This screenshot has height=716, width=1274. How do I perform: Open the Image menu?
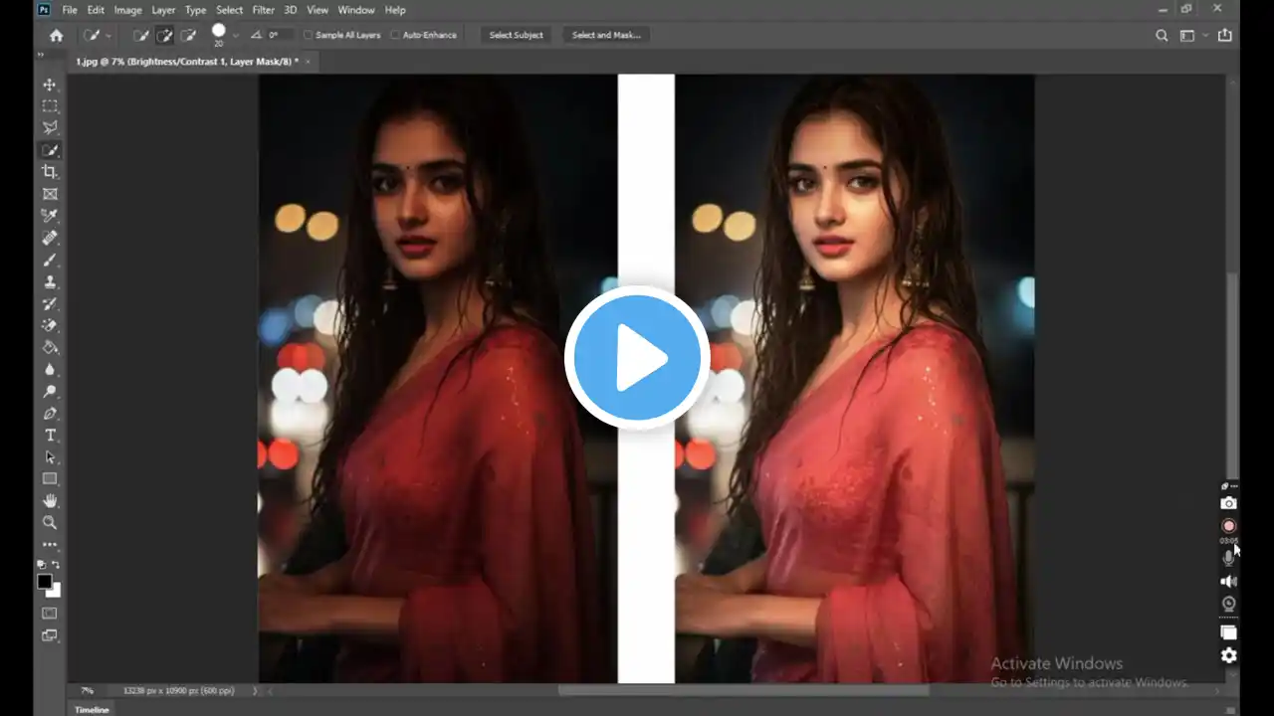[128, 10]
